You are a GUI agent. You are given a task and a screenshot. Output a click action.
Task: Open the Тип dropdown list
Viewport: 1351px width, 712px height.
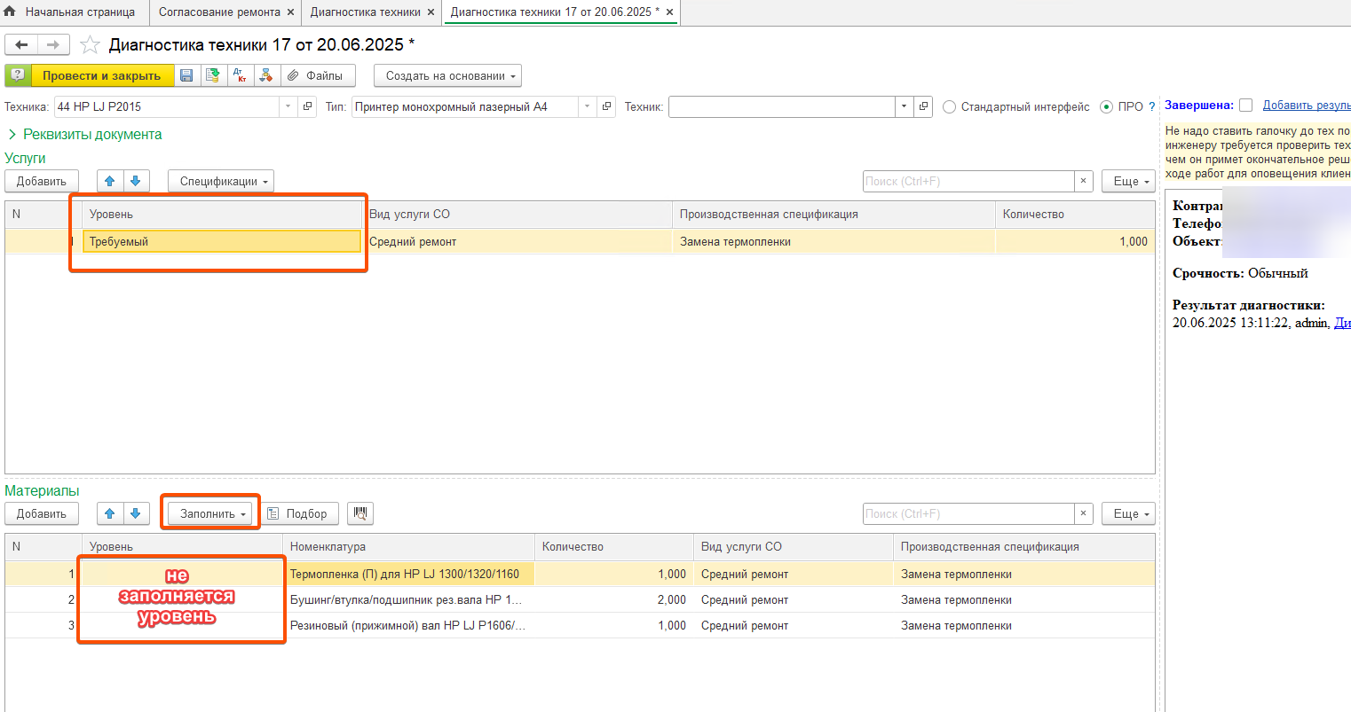pos(588,106)
